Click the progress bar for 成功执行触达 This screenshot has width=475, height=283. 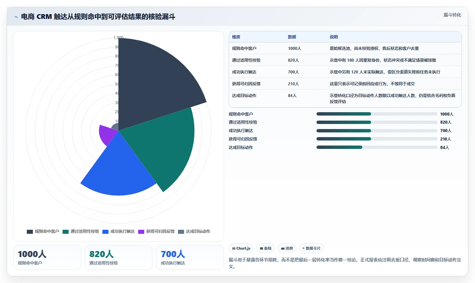click(377, 131)
